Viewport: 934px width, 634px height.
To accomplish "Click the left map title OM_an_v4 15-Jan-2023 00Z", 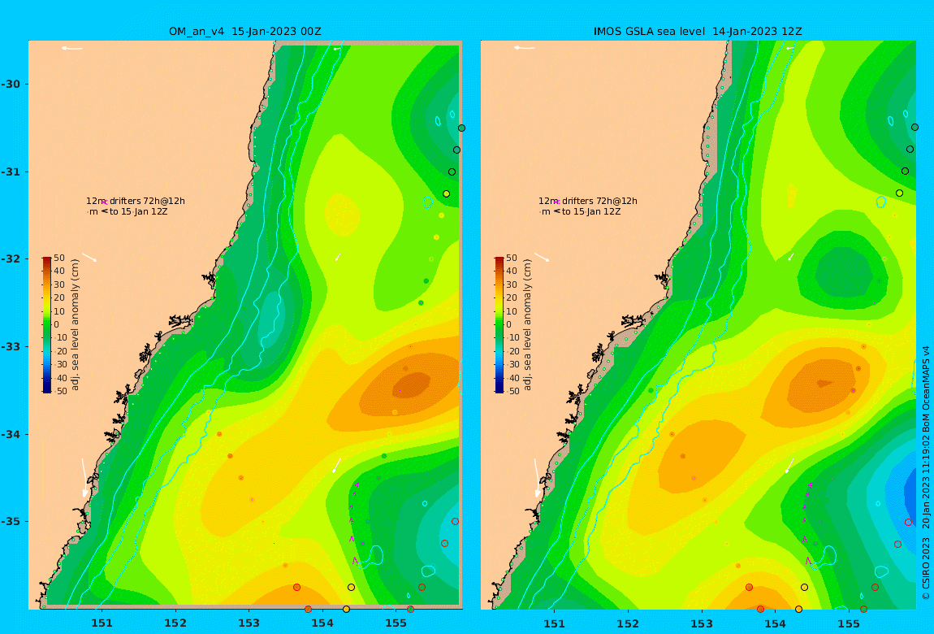I will point(244,32).
